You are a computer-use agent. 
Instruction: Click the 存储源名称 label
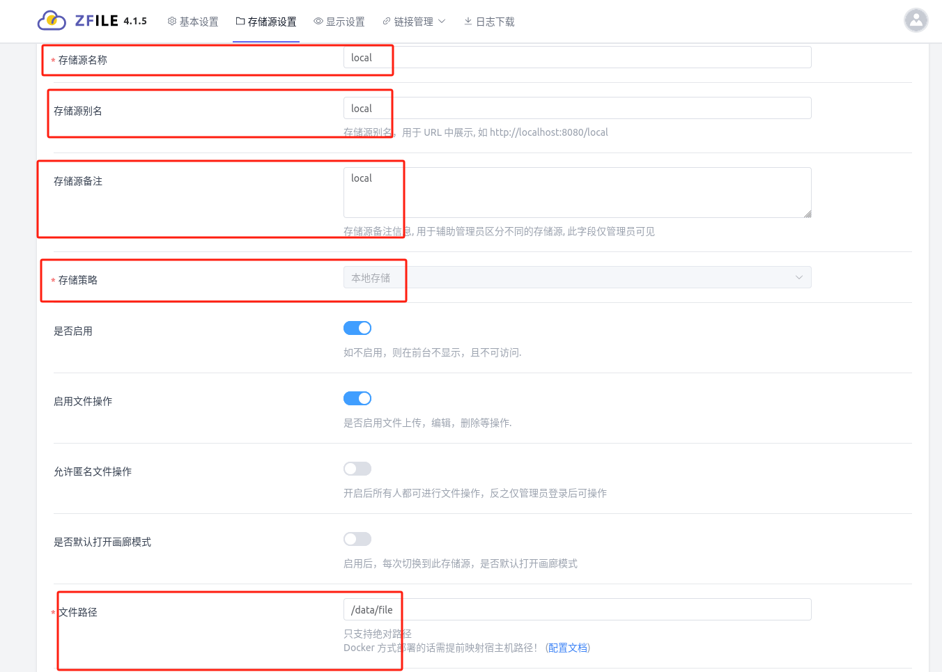point(83,60)
